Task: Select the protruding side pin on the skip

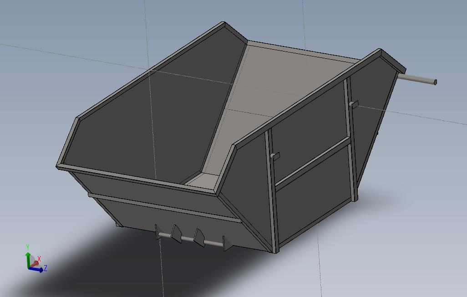Action: click(x=418, y=79)
